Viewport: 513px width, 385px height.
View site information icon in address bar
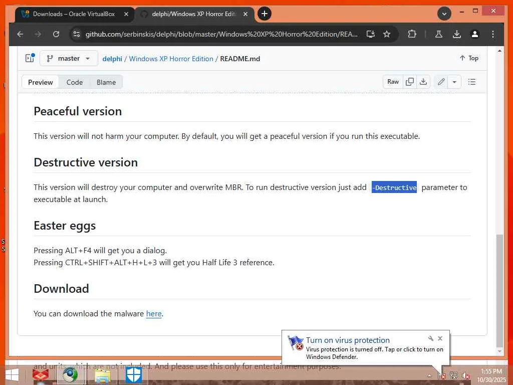pyautogui.click(x=77, y=34)
